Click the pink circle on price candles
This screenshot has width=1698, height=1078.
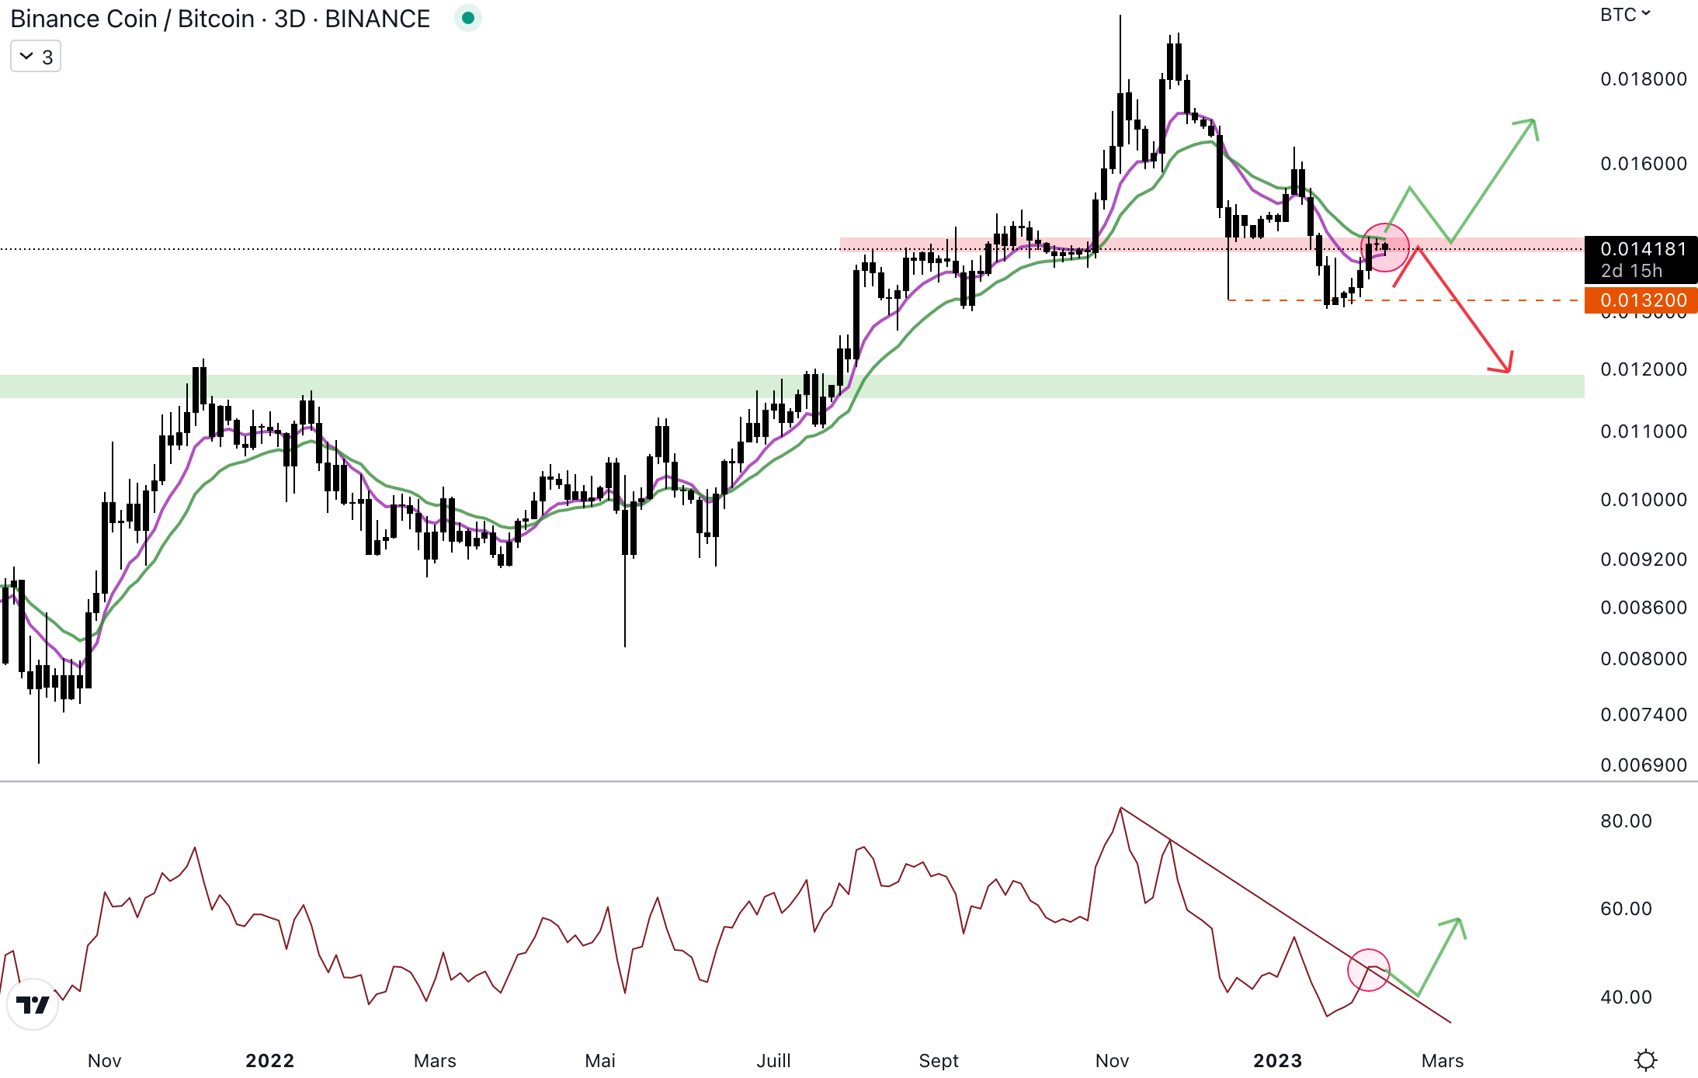[1385, 248]
